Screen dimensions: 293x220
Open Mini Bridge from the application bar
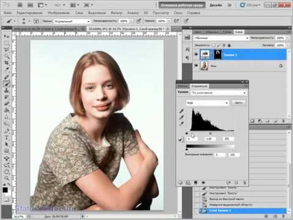click(30, 5)
